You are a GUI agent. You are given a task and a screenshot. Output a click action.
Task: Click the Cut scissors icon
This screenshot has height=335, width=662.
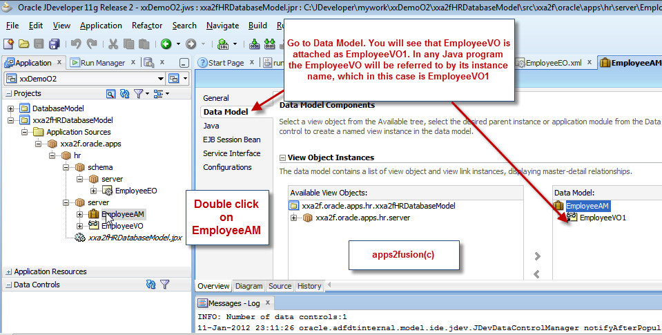point(113,44)
